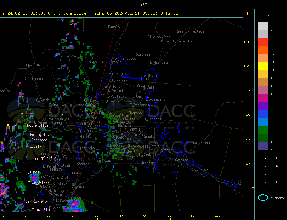
Task: Select the red 65 dBZ color swatch
Action: click(263, 42)
